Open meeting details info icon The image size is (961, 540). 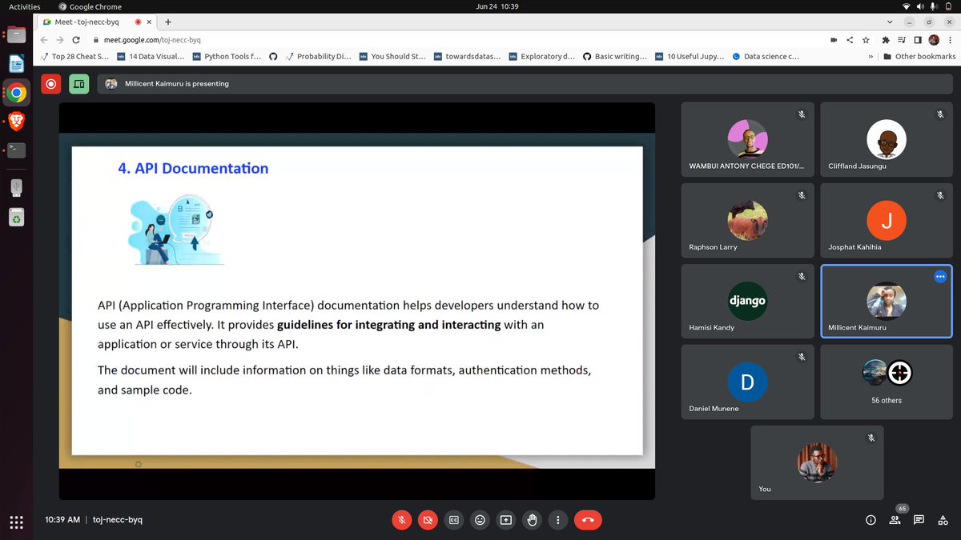point(871,520)
